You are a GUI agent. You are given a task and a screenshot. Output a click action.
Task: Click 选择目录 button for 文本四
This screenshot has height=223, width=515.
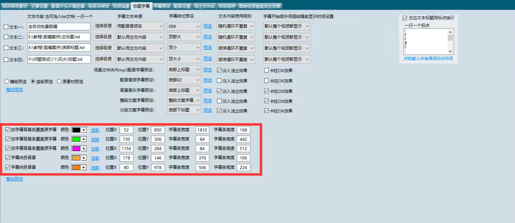tap(103, 59)
